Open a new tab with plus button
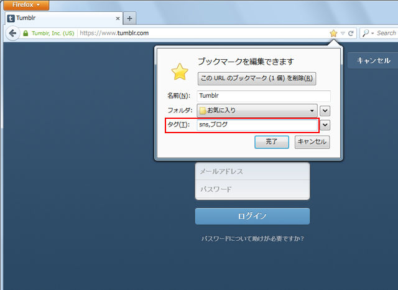This screenshot has height=290, width=398. point(130,19)
